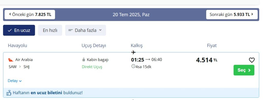Click the chevron arrow next to Detay
Viewport: 263px width, 100px height.
pyautogui.click(x=20, y=81)
